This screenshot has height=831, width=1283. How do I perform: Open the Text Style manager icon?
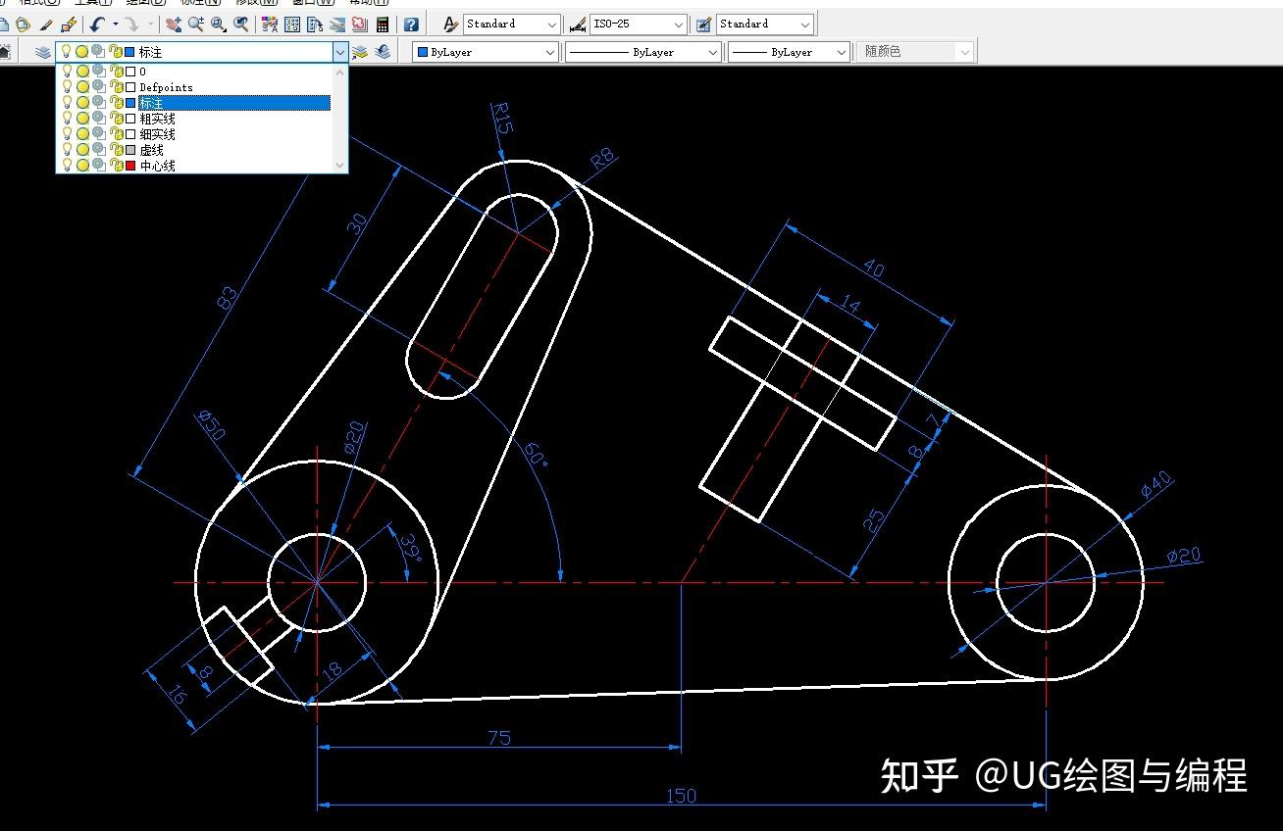tap(450, 24)
